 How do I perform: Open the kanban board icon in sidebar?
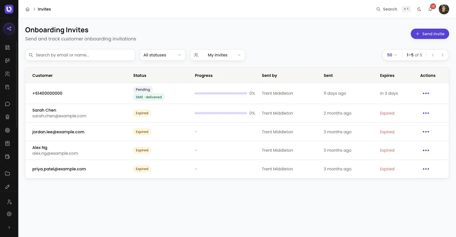tap(8, 61)
